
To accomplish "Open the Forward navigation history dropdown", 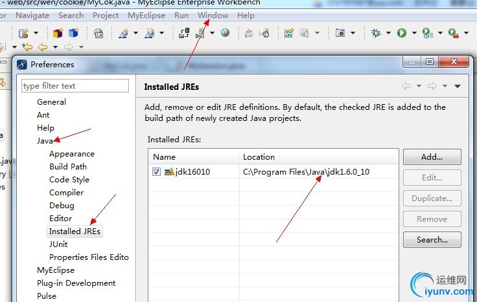I will click(81, 47).
